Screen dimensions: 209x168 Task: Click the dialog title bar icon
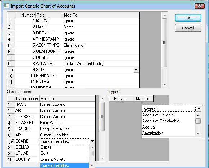[6, 6]
